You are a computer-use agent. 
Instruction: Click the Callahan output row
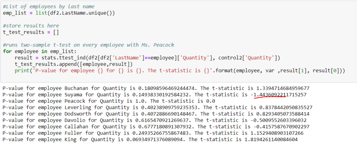tap(156, 126)
